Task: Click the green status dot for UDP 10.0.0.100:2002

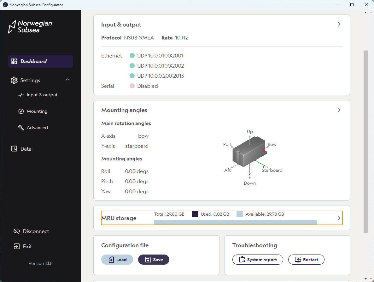Action: tap(132, 66)
